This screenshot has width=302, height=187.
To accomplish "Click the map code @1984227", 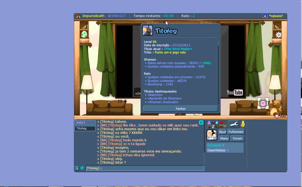I will [x=117, y=16].
